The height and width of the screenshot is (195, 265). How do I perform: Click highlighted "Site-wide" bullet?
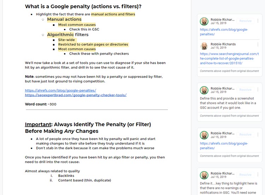coord(66,40)
